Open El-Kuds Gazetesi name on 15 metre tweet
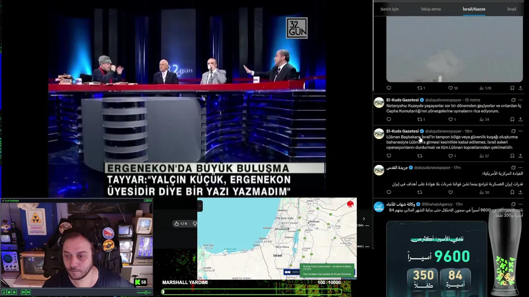This screenshot has height=297, width=529. tap(403, 100)
